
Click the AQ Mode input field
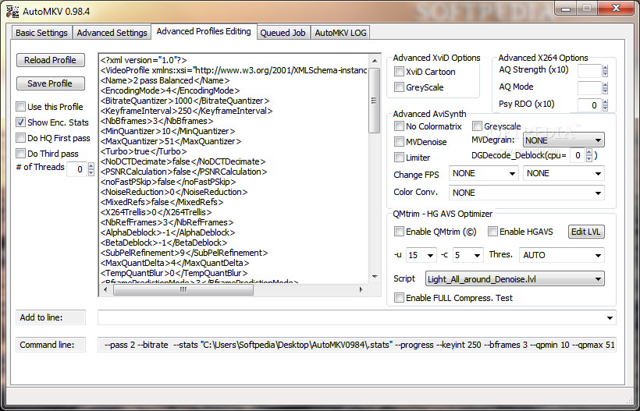(589, 88)
